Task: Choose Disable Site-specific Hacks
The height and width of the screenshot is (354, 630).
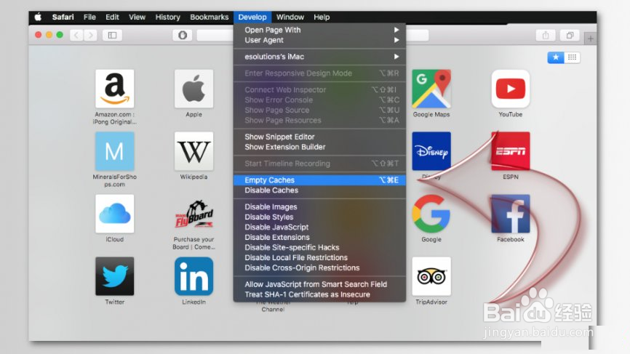Action: 319,247
